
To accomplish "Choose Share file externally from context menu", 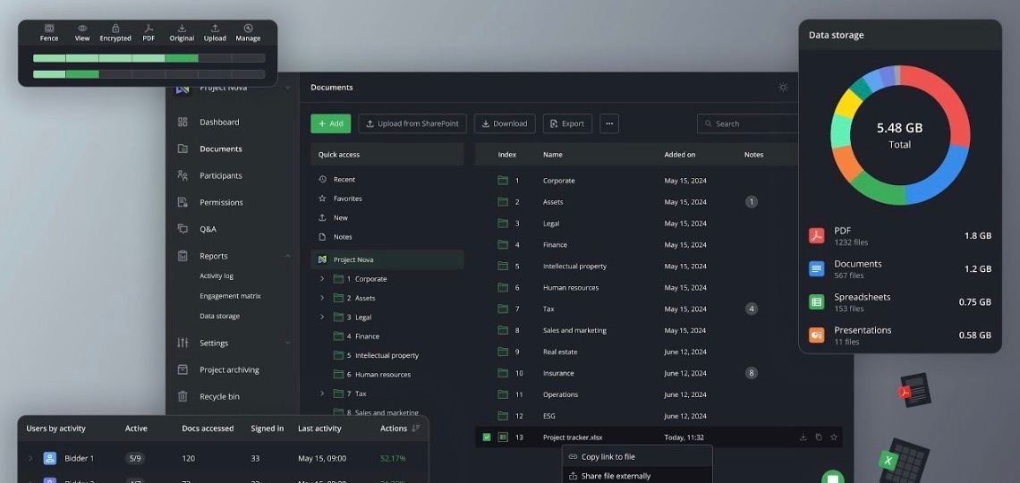I will (x=616, y=476).
